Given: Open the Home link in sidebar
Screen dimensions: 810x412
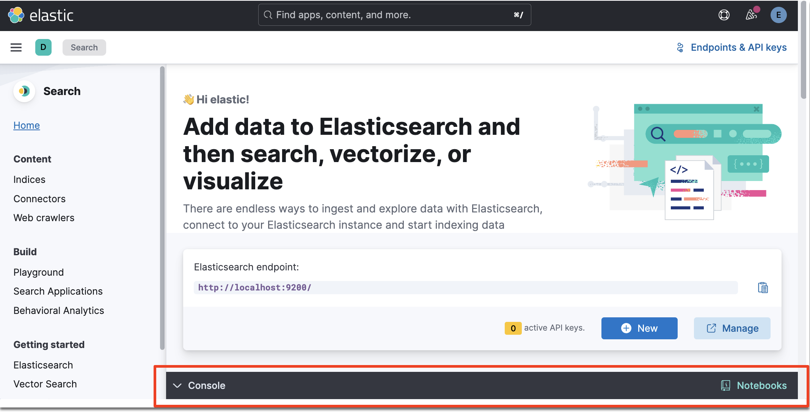Looking at the screenshot, I should (x=27, y=125).
